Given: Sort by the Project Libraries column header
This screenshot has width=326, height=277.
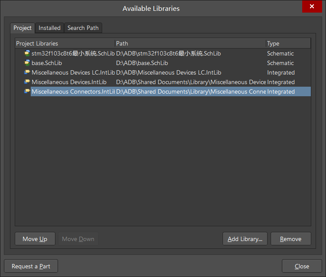Looking at the screenshot, I should [x=65, y=43].
